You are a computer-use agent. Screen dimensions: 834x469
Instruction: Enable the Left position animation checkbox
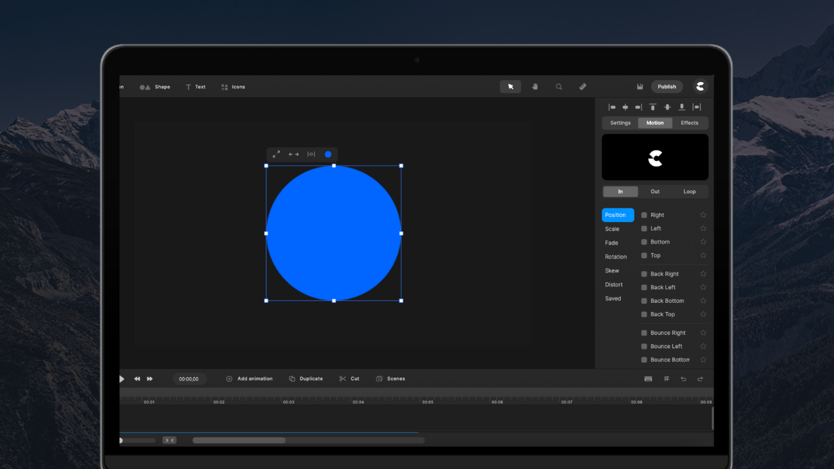click(x=644, y=229)
